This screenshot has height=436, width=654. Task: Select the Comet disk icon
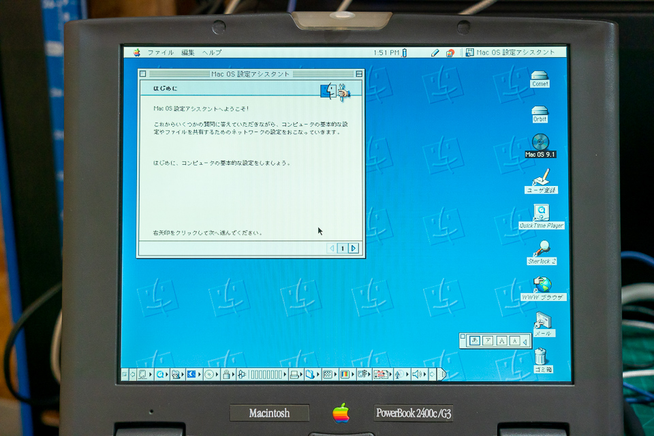540,78
